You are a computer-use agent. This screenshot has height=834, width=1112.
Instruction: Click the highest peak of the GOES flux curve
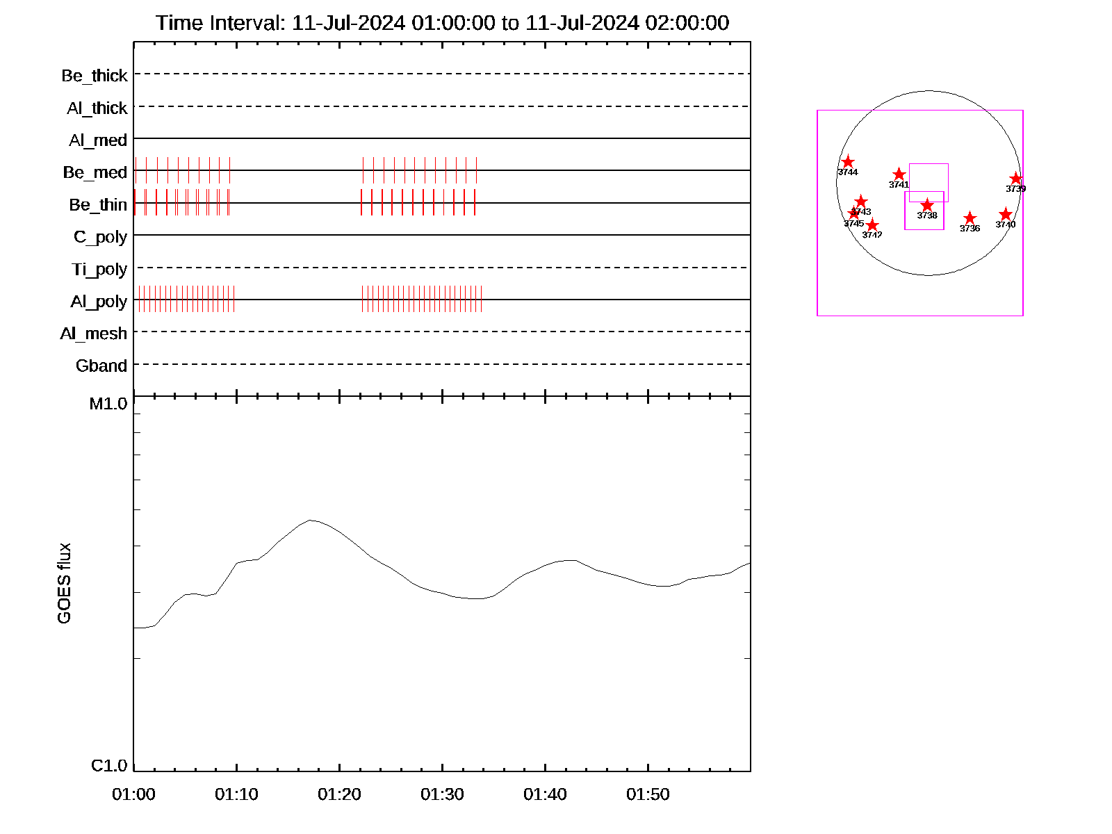pyautogui.click(x=311, y=520)
